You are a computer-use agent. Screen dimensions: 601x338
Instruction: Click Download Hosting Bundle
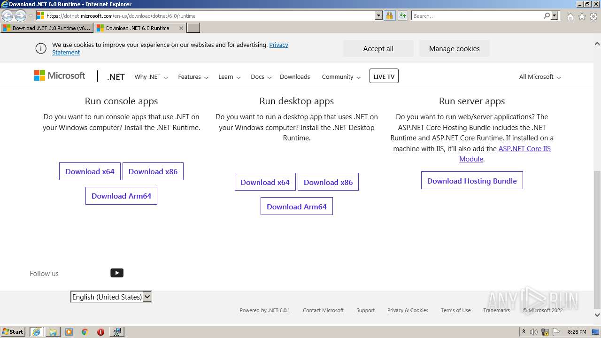(472, 180)
